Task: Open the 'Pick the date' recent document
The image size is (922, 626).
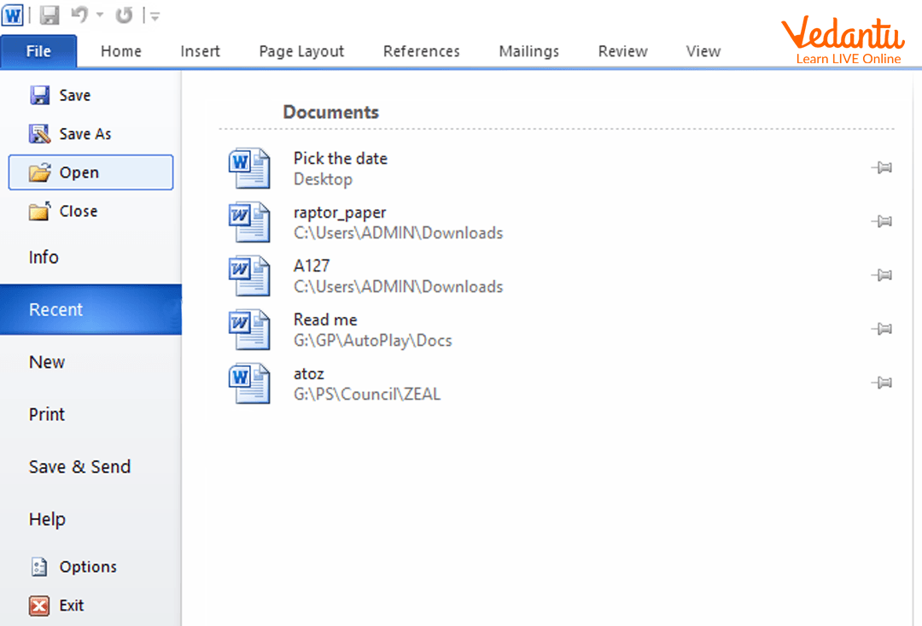Action: tap(340, 159)
